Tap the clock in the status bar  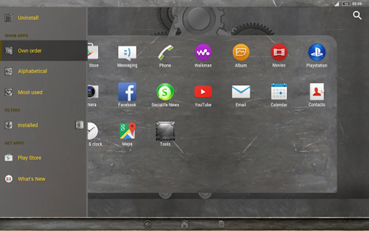coord(357,4)
